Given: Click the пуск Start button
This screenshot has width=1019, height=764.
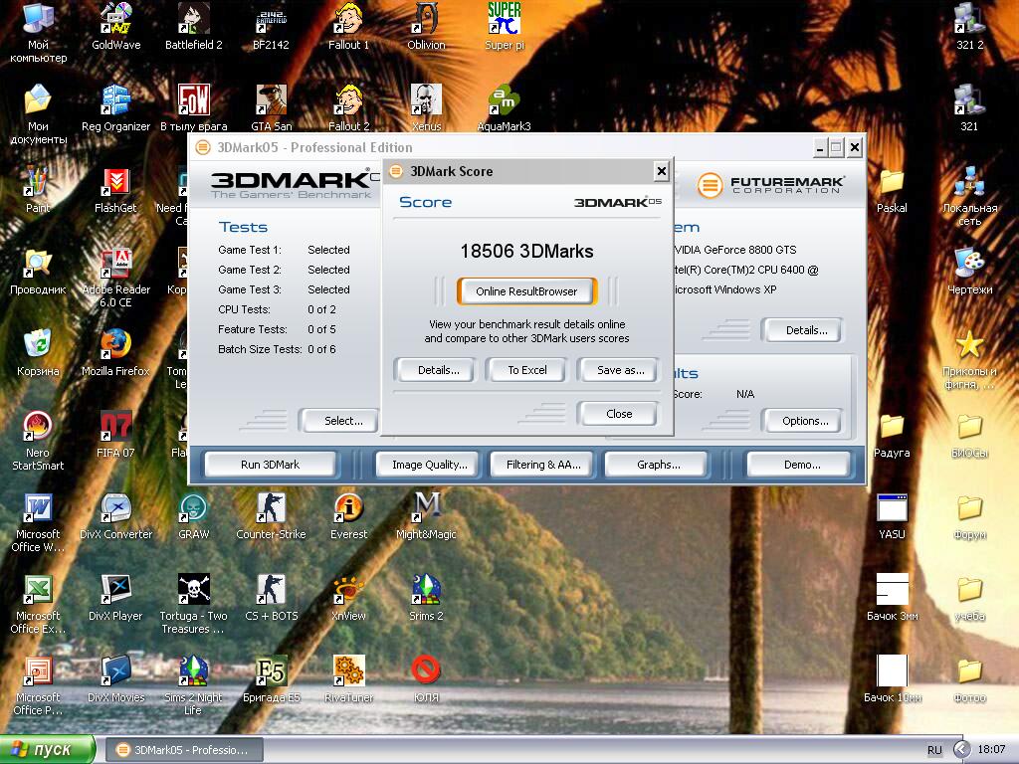Looking at the screenshot, I should (x=47, y=750).
